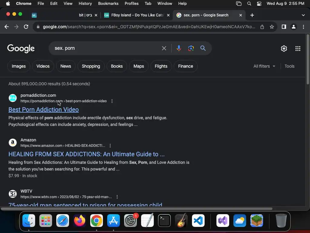
Task: Open Safari from the dock
Action: pyautogui.click(x=63, y=221)
